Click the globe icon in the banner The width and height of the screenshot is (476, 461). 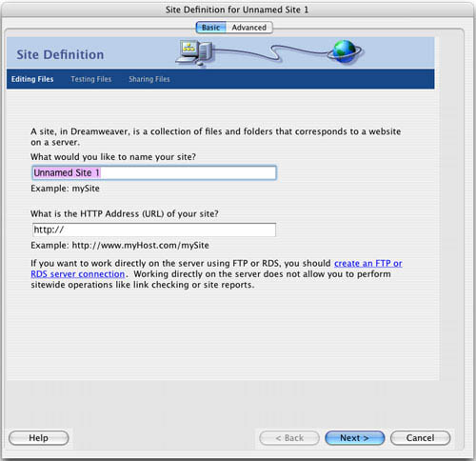tap(345, 51)
